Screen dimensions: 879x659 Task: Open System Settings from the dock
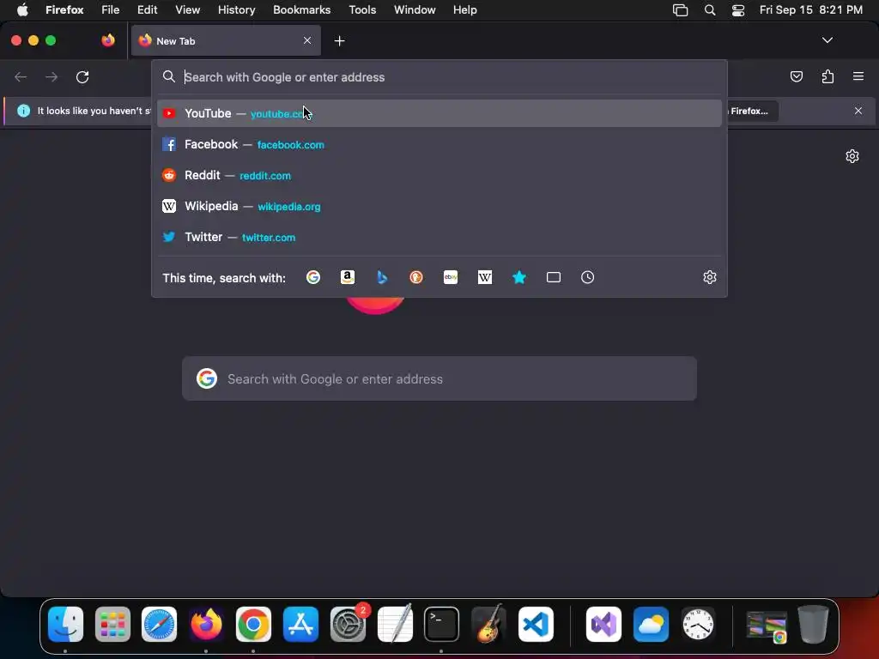click(x=348, y=624)
